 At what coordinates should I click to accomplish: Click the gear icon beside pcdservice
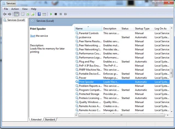pos(77,37)
